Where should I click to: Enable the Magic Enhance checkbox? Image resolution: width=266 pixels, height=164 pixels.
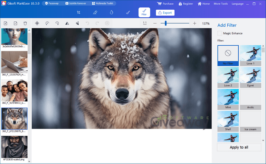pos(219,33)
